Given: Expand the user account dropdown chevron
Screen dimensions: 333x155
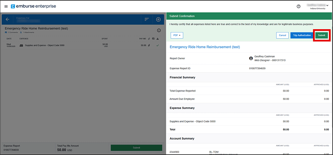Looking at the screenshot, I should click(x=328, y=6).
